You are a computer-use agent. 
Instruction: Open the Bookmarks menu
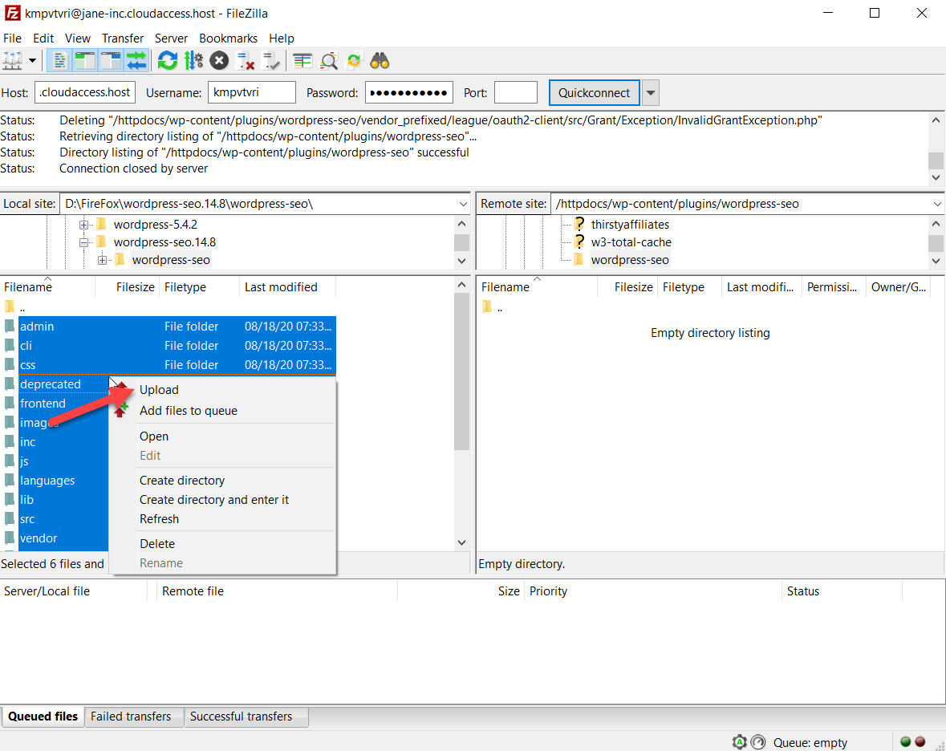click(228, 38)
